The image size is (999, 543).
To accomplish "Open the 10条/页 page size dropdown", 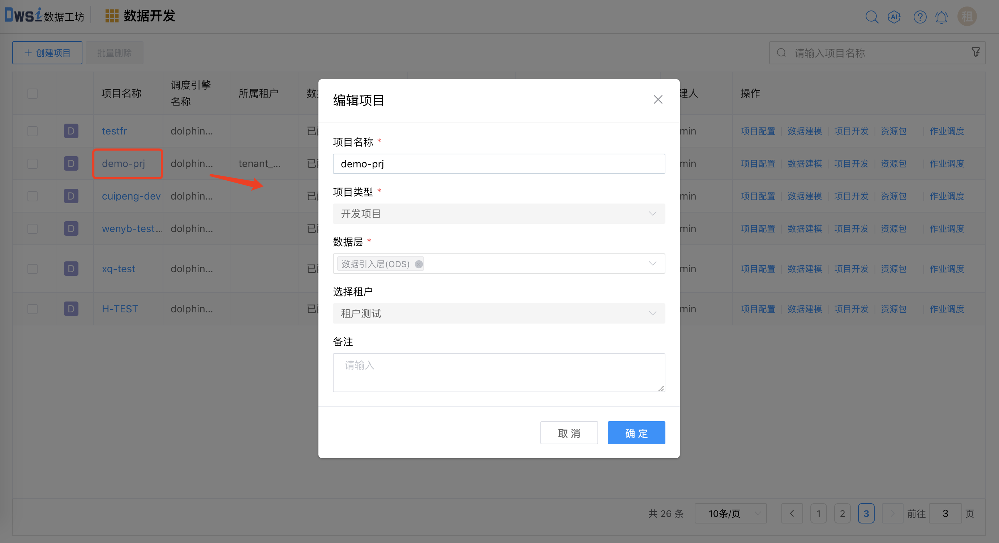I will point(730,513).
